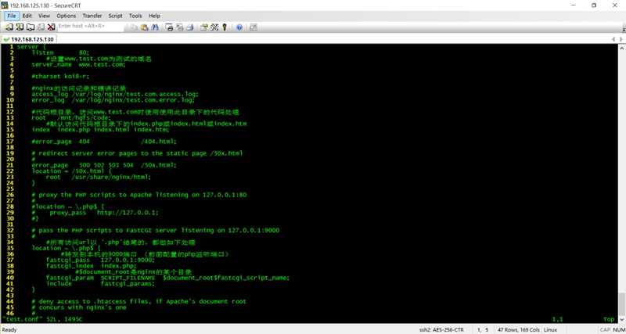This screenshot has height=334, width=626.
Task: Click the '# proxy_pass http://127.0.0.1;' line
Action: pos(95,212)
